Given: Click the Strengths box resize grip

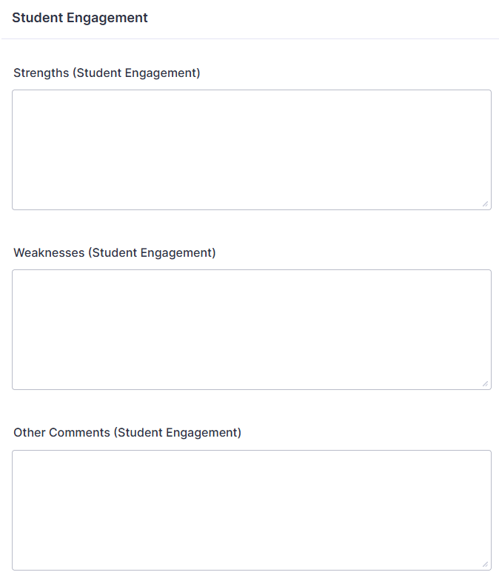Looking at the screenshot, I should pos(485,204).
